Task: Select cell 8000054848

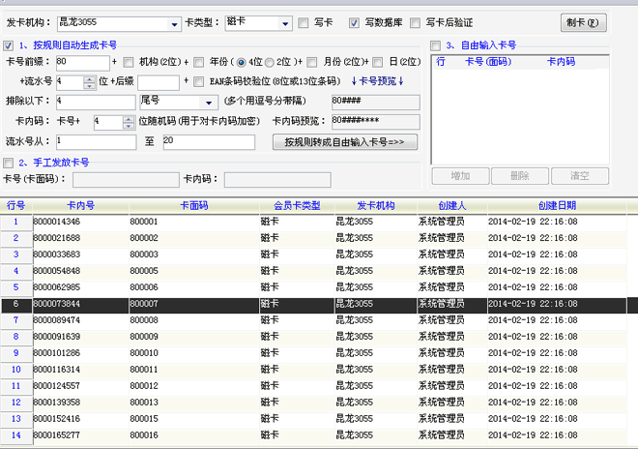Action: tap(80, 271)
